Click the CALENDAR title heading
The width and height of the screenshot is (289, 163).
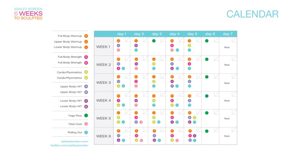[x=253, y=14]
